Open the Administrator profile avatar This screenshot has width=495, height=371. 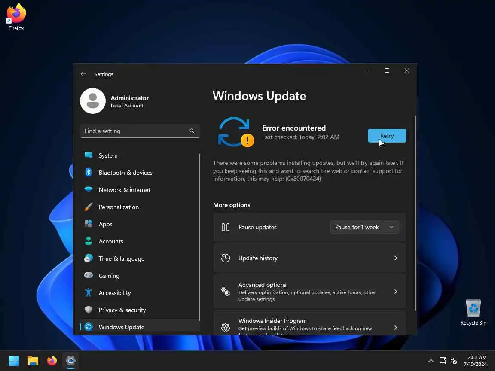coord(92,101)
